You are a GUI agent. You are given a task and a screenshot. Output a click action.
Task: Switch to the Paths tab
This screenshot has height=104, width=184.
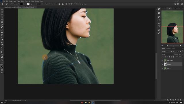pos(173,48)
